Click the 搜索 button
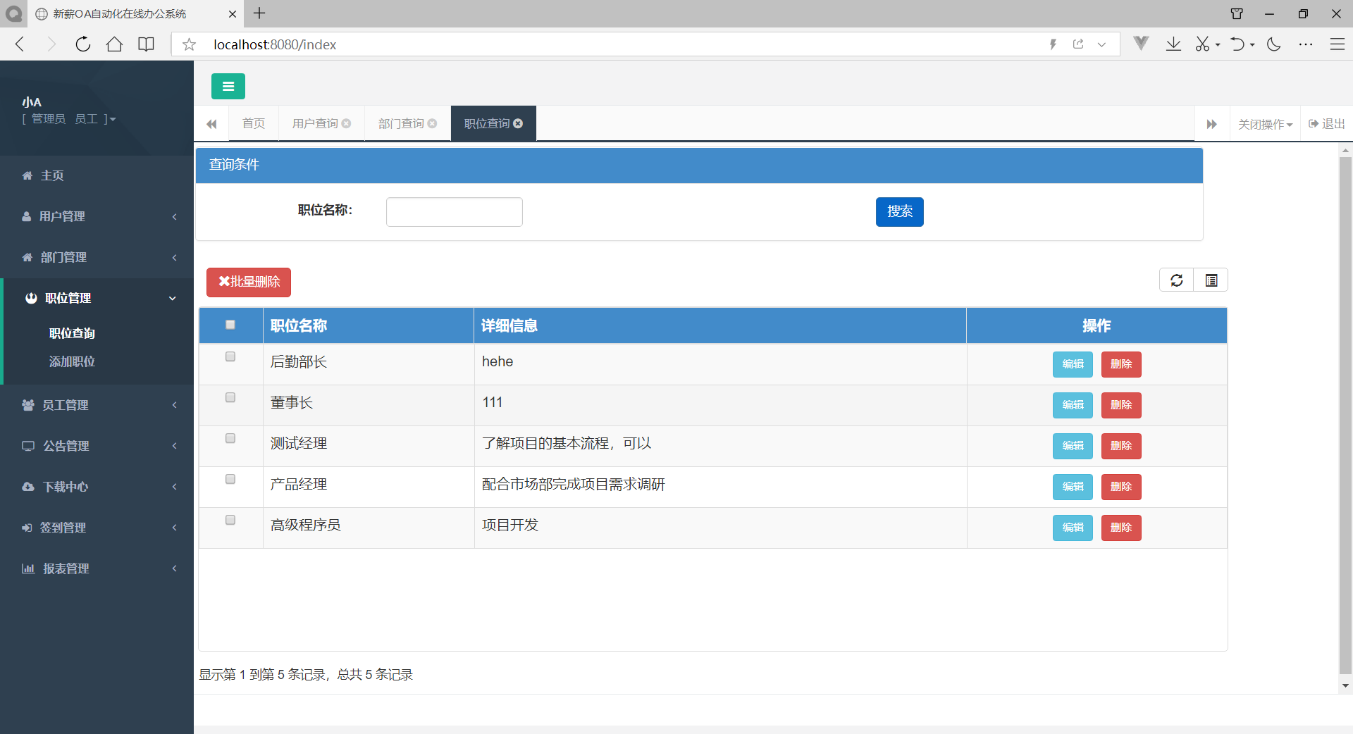This screenshot has width=1353, height=734. pos(899,211)
